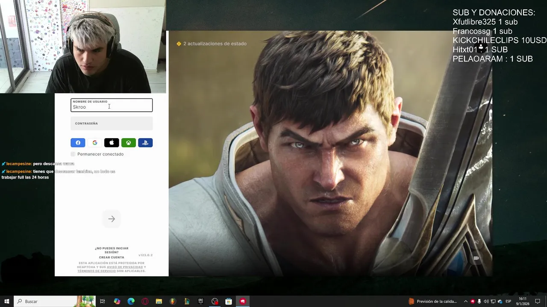Sign in with Xbox button
The height and width of the screenshot is (307, 547).
click(129, 143)
